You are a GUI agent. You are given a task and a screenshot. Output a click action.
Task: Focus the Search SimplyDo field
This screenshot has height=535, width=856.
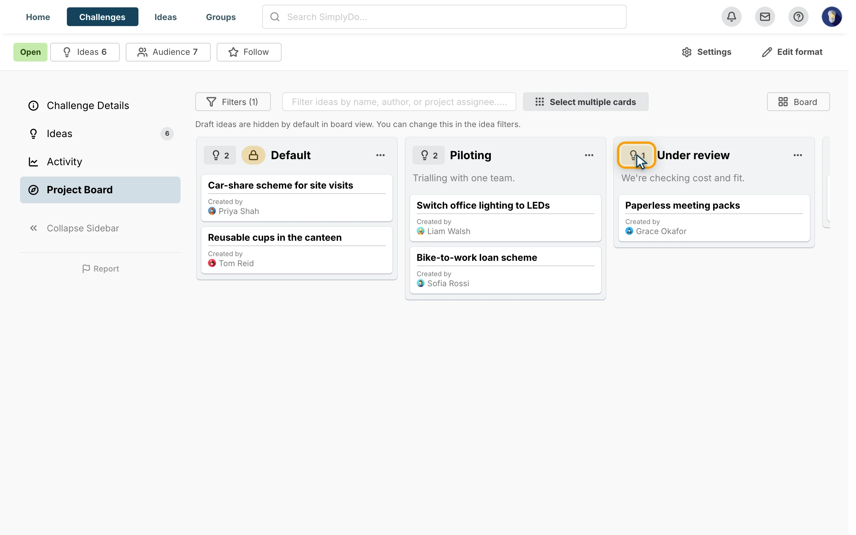point(444,17)
